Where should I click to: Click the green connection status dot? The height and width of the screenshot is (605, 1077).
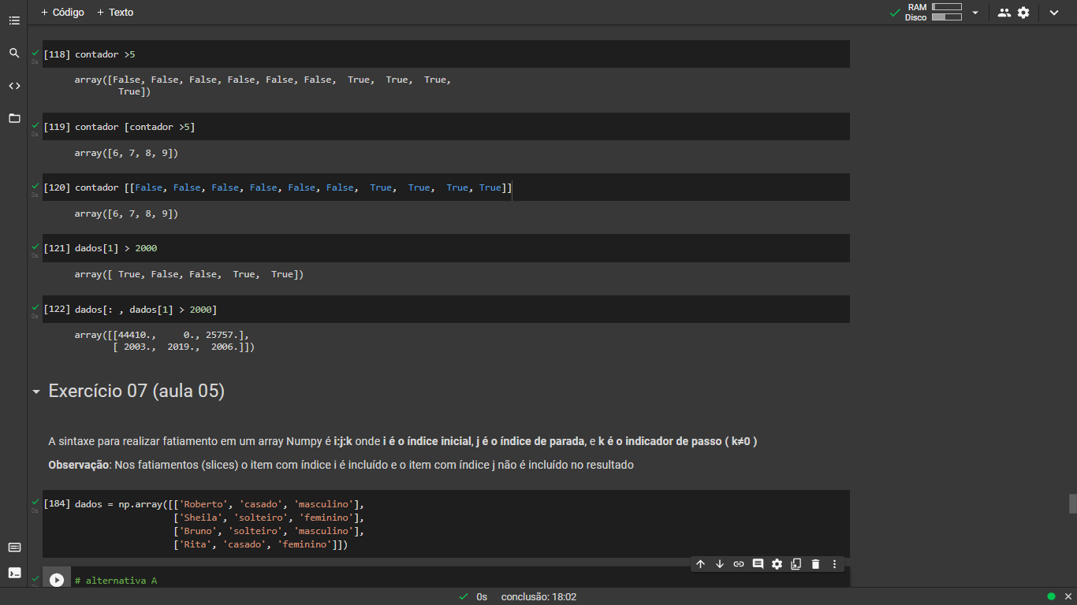pyautogui.click(x=1051, y=596)
